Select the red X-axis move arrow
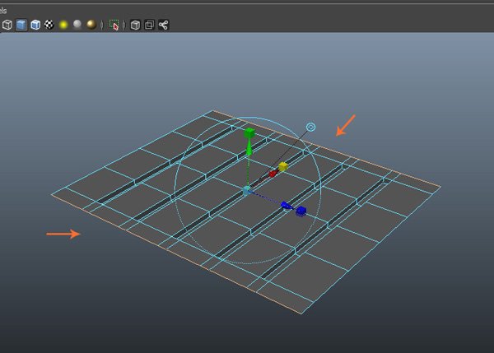Viewport: 494px width, 353px height. [273, 174]
